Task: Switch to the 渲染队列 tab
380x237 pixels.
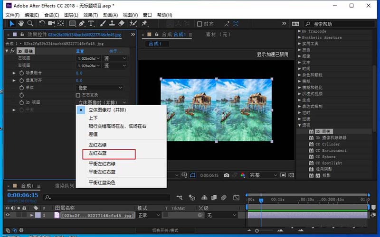Action: 65,186
